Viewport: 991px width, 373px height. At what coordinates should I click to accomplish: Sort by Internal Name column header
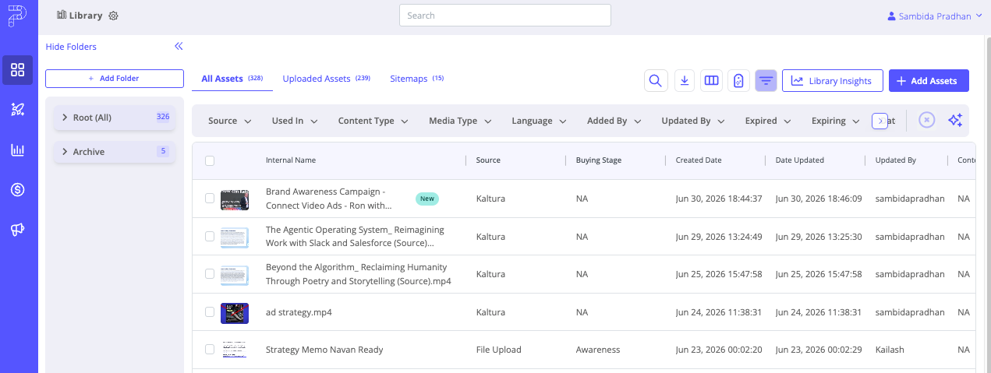click(x=291, y=160)
